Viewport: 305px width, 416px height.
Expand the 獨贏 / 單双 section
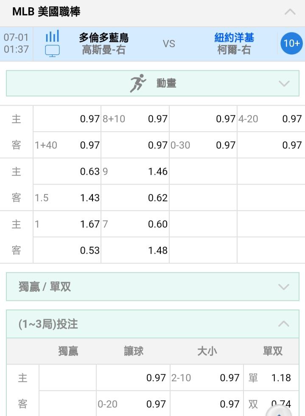tap(153, 287)
